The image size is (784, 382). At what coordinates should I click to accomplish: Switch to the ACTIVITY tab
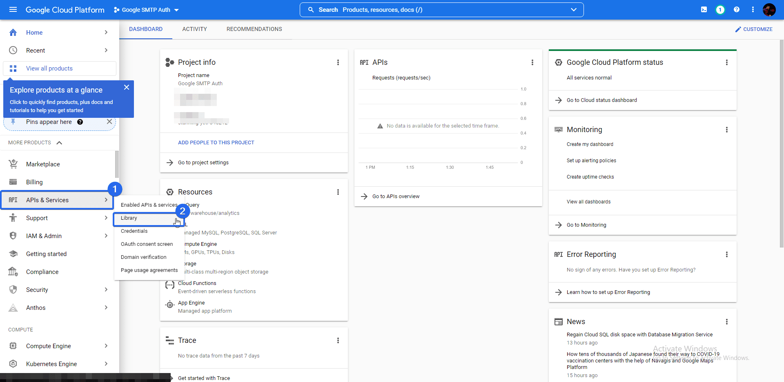195,29
